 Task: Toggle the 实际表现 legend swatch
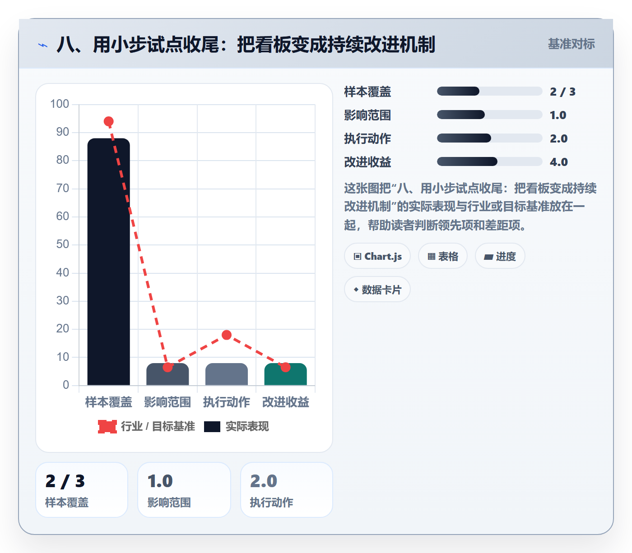212,427
